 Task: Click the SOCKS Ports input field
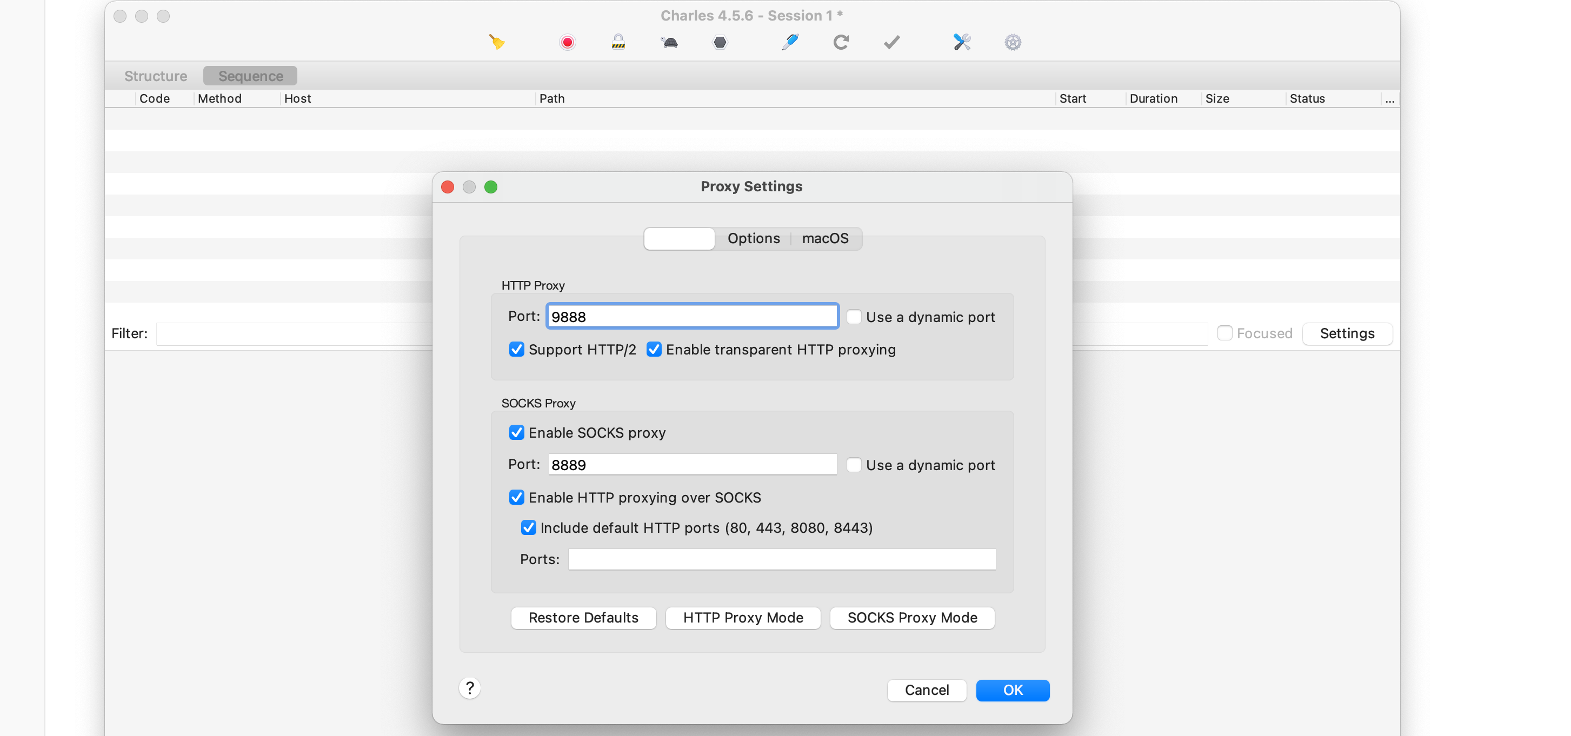pos(781,559)
